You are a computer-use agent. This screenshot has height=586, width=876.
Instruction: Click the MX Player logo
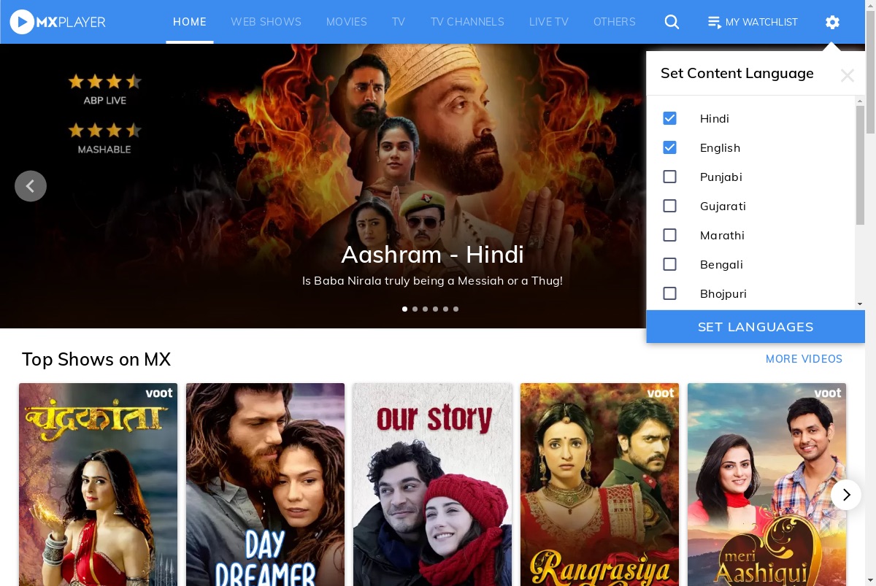coord(58,22)
